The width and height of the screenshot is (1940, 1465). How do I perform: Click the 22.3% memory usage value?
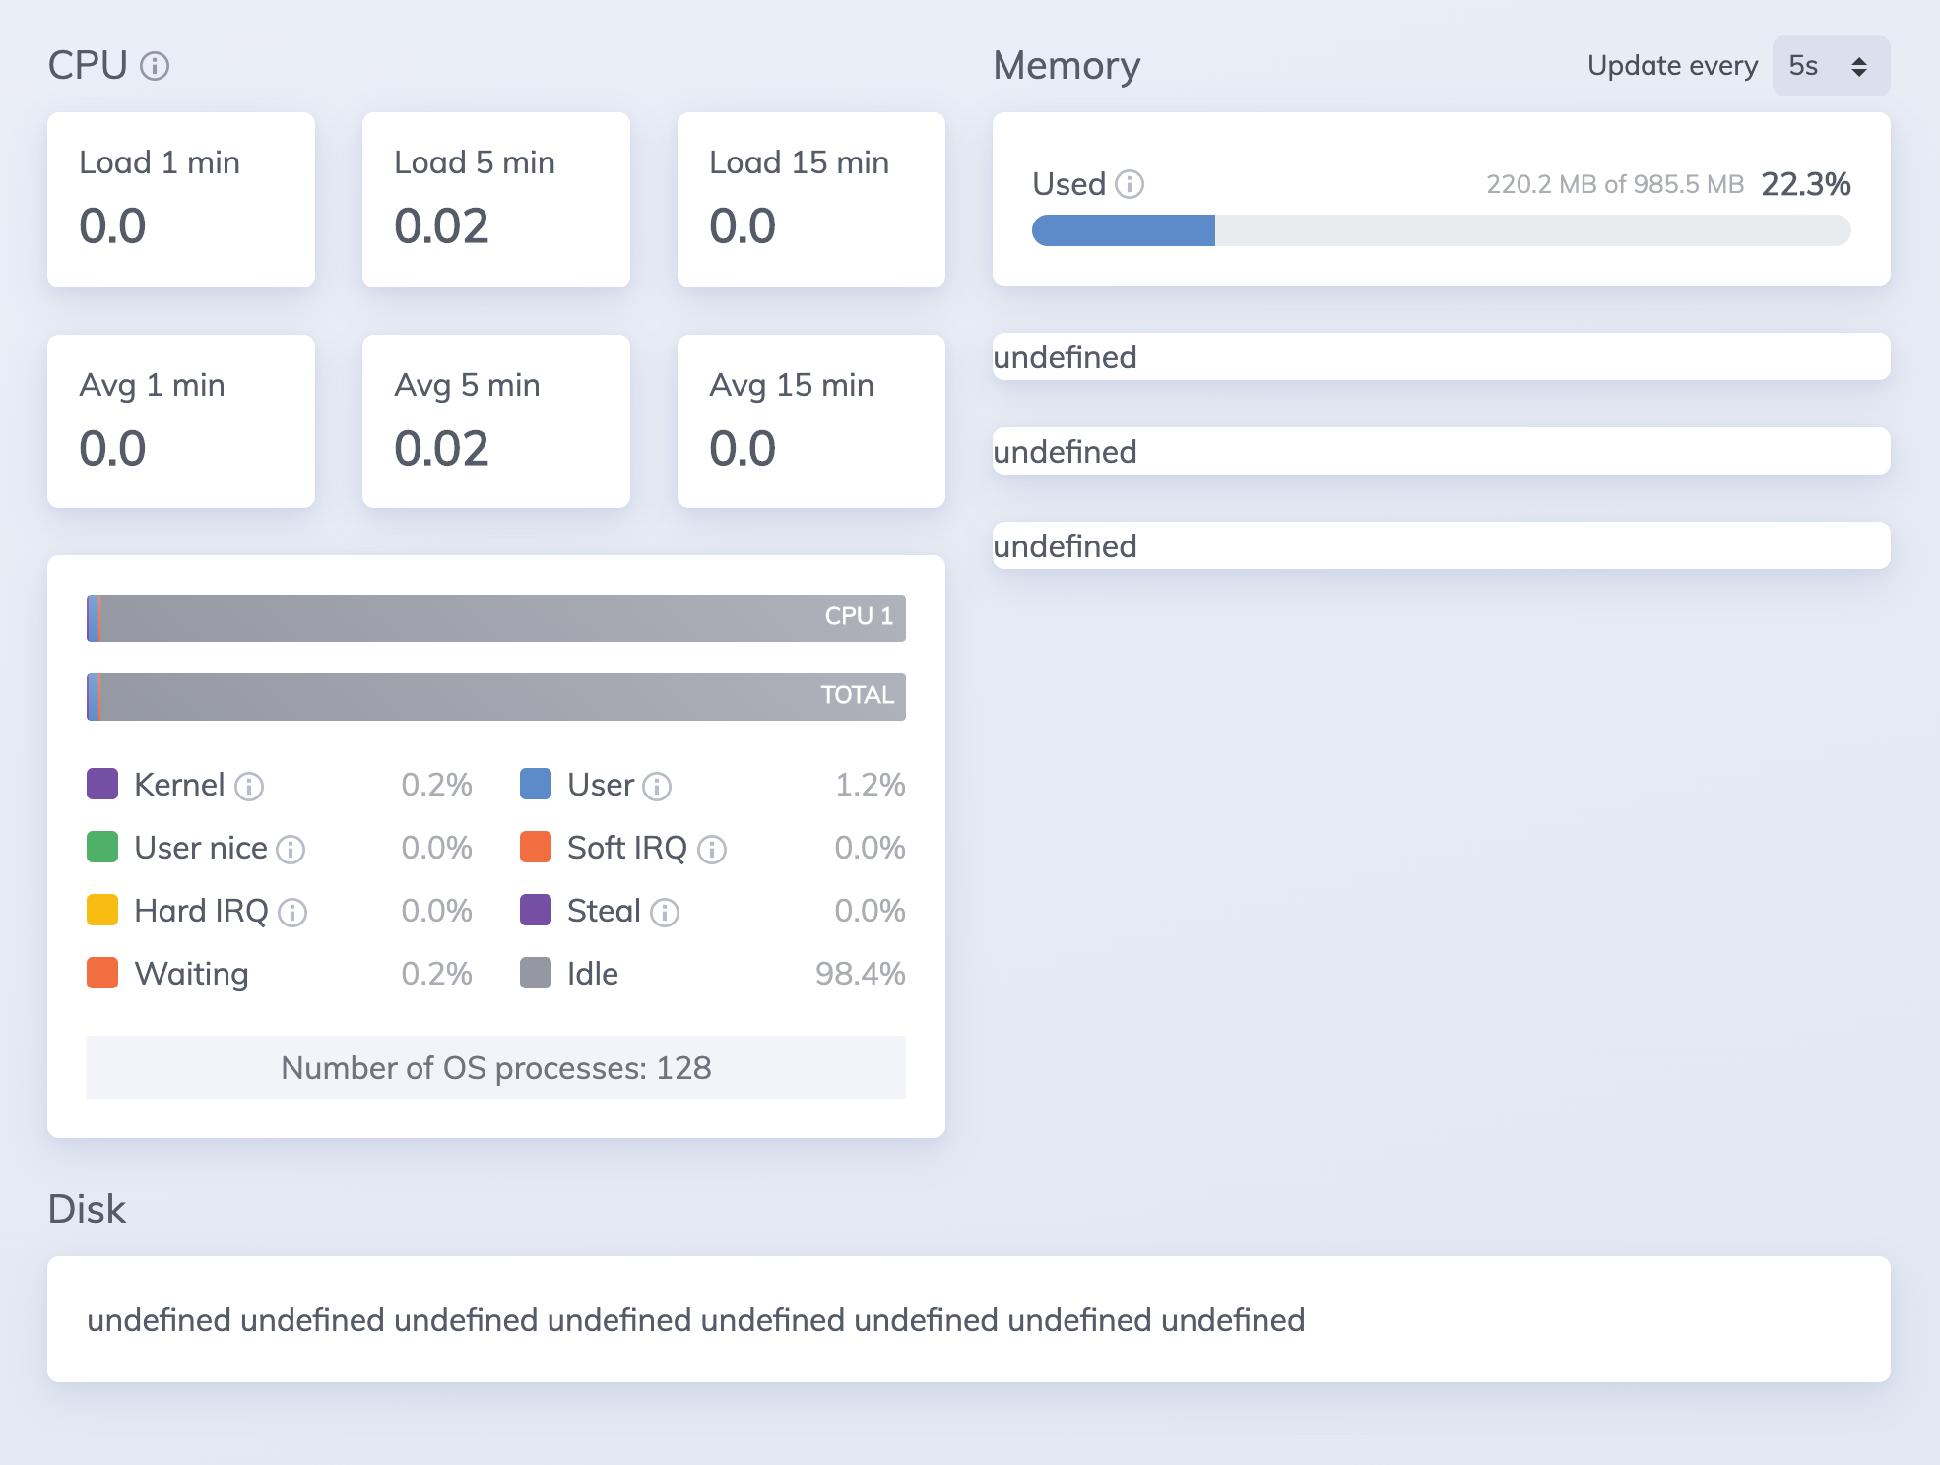pos(1805,183)
